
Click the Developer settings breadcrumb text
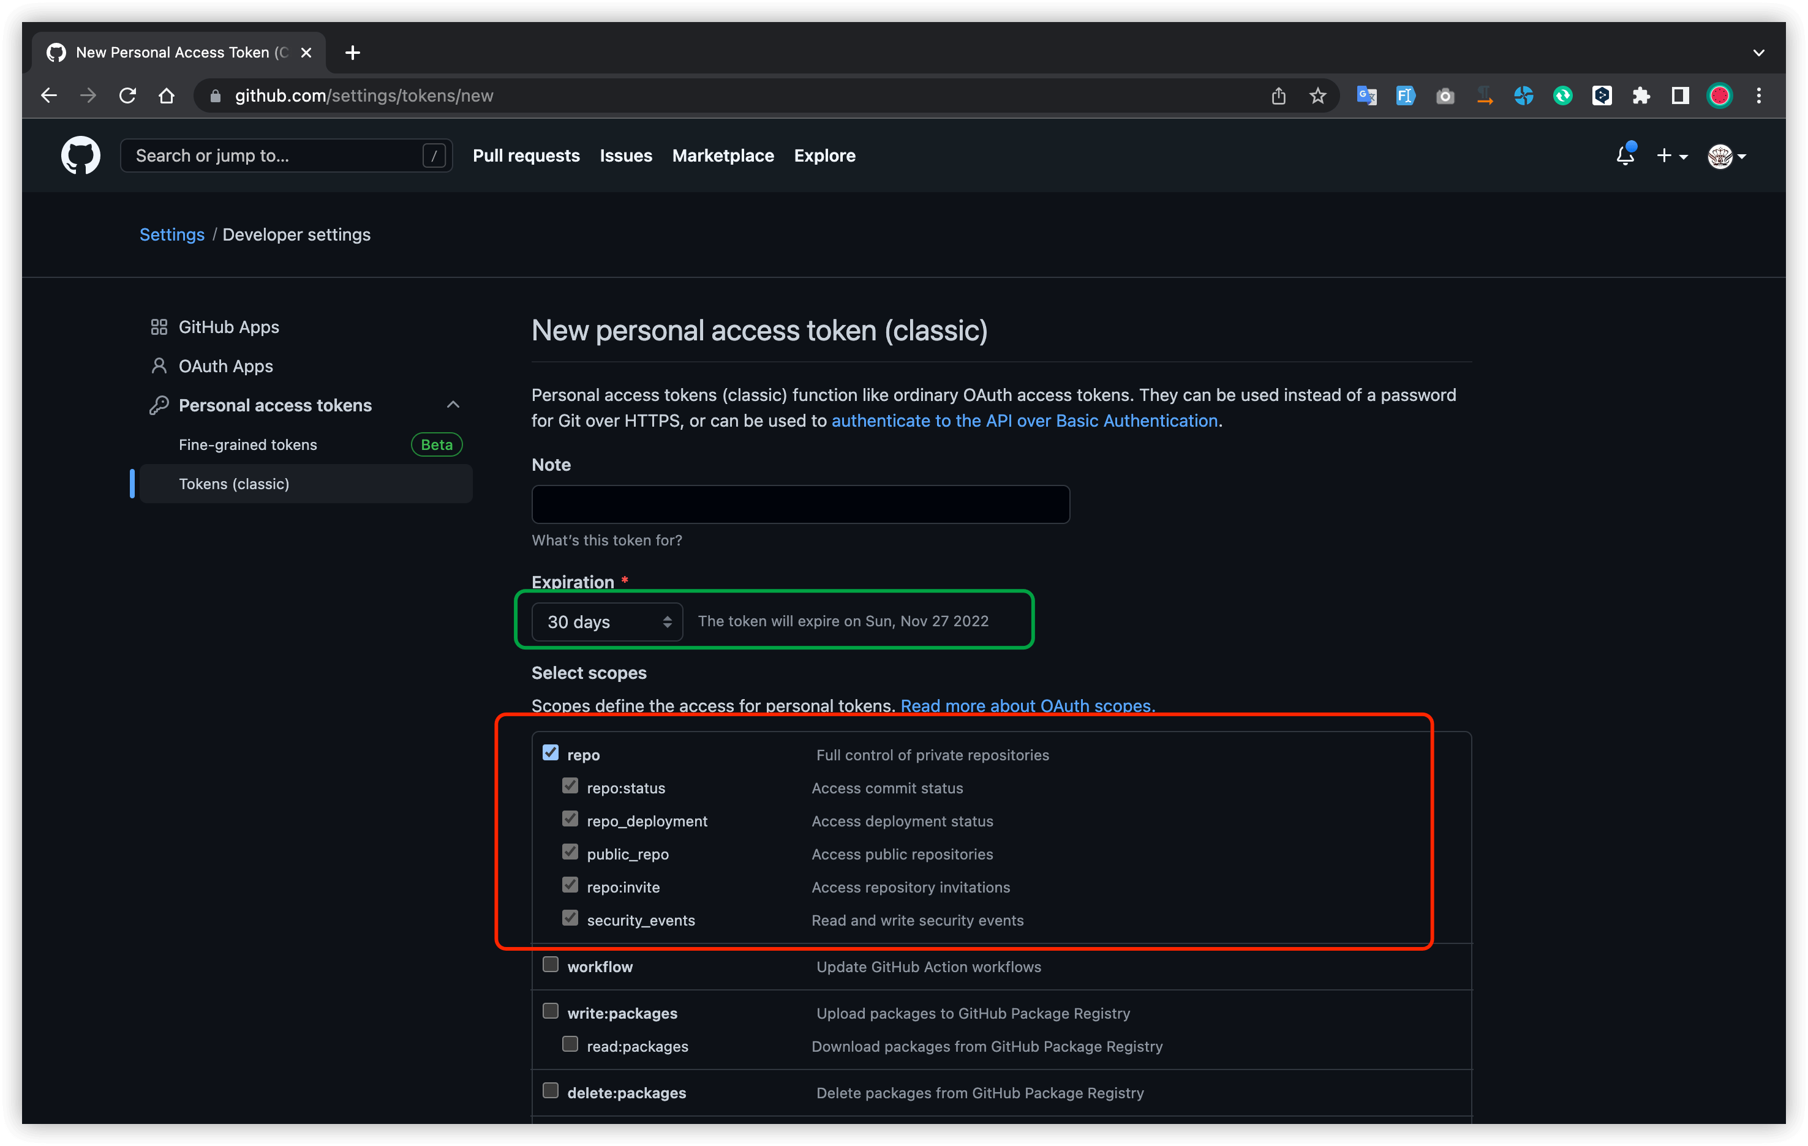pos(296,235)
